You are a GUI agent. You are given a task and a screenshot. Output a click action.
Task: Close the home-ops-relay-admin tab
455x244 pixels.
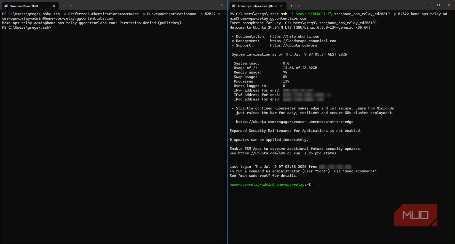281,6
